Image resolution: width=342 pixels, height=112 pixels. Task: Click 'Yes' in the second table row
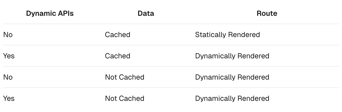[9, 56]
